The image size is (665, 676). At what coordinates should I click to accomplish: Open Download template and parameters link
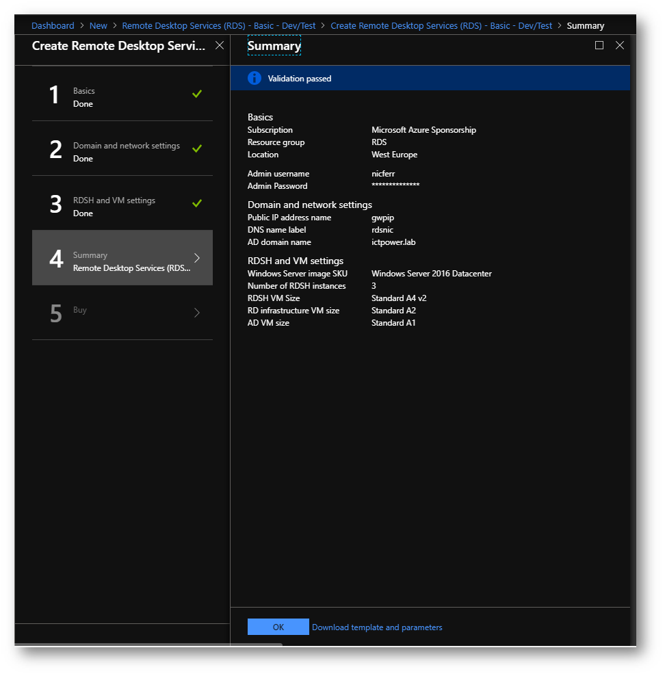pos(377,627)
